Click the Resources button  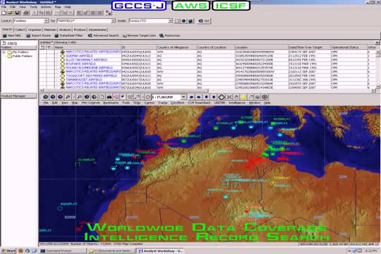pyautogui.click(x=169, y=35)
